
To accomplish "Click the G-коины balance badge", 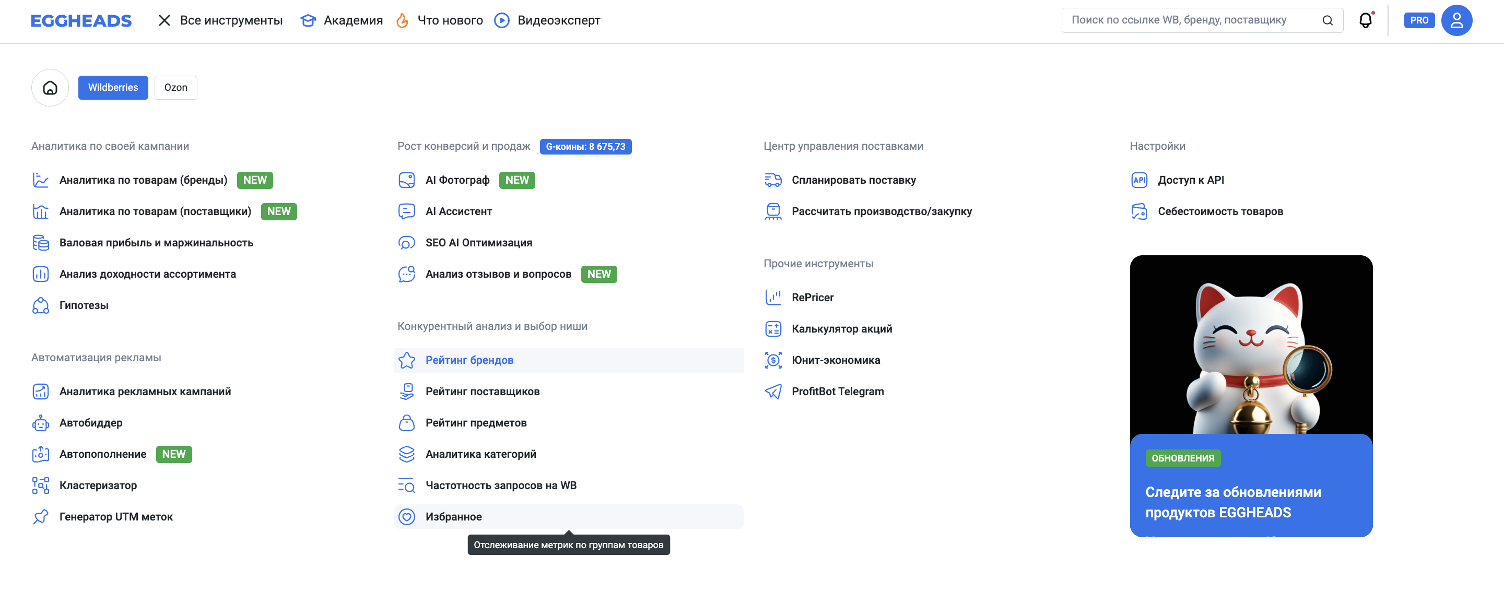I will tap(585, 147).
